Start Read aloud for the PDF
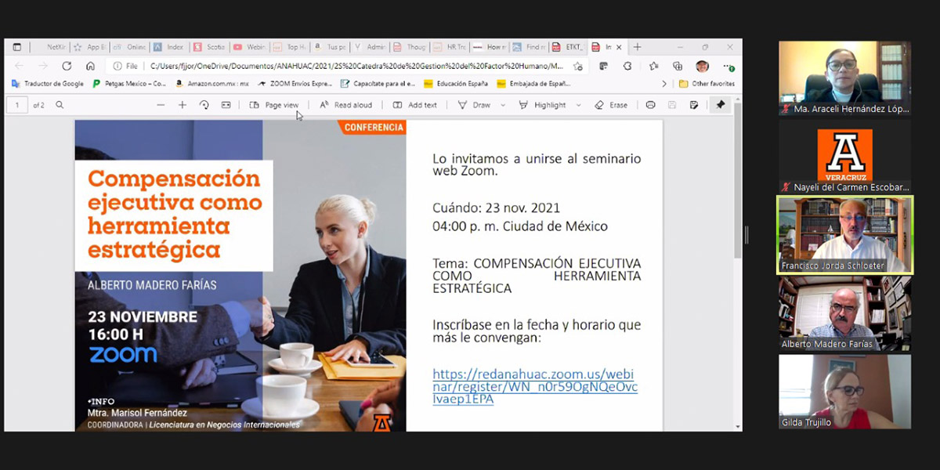The width and height of the screenshot is (940, 470). [x=345, y=105]
